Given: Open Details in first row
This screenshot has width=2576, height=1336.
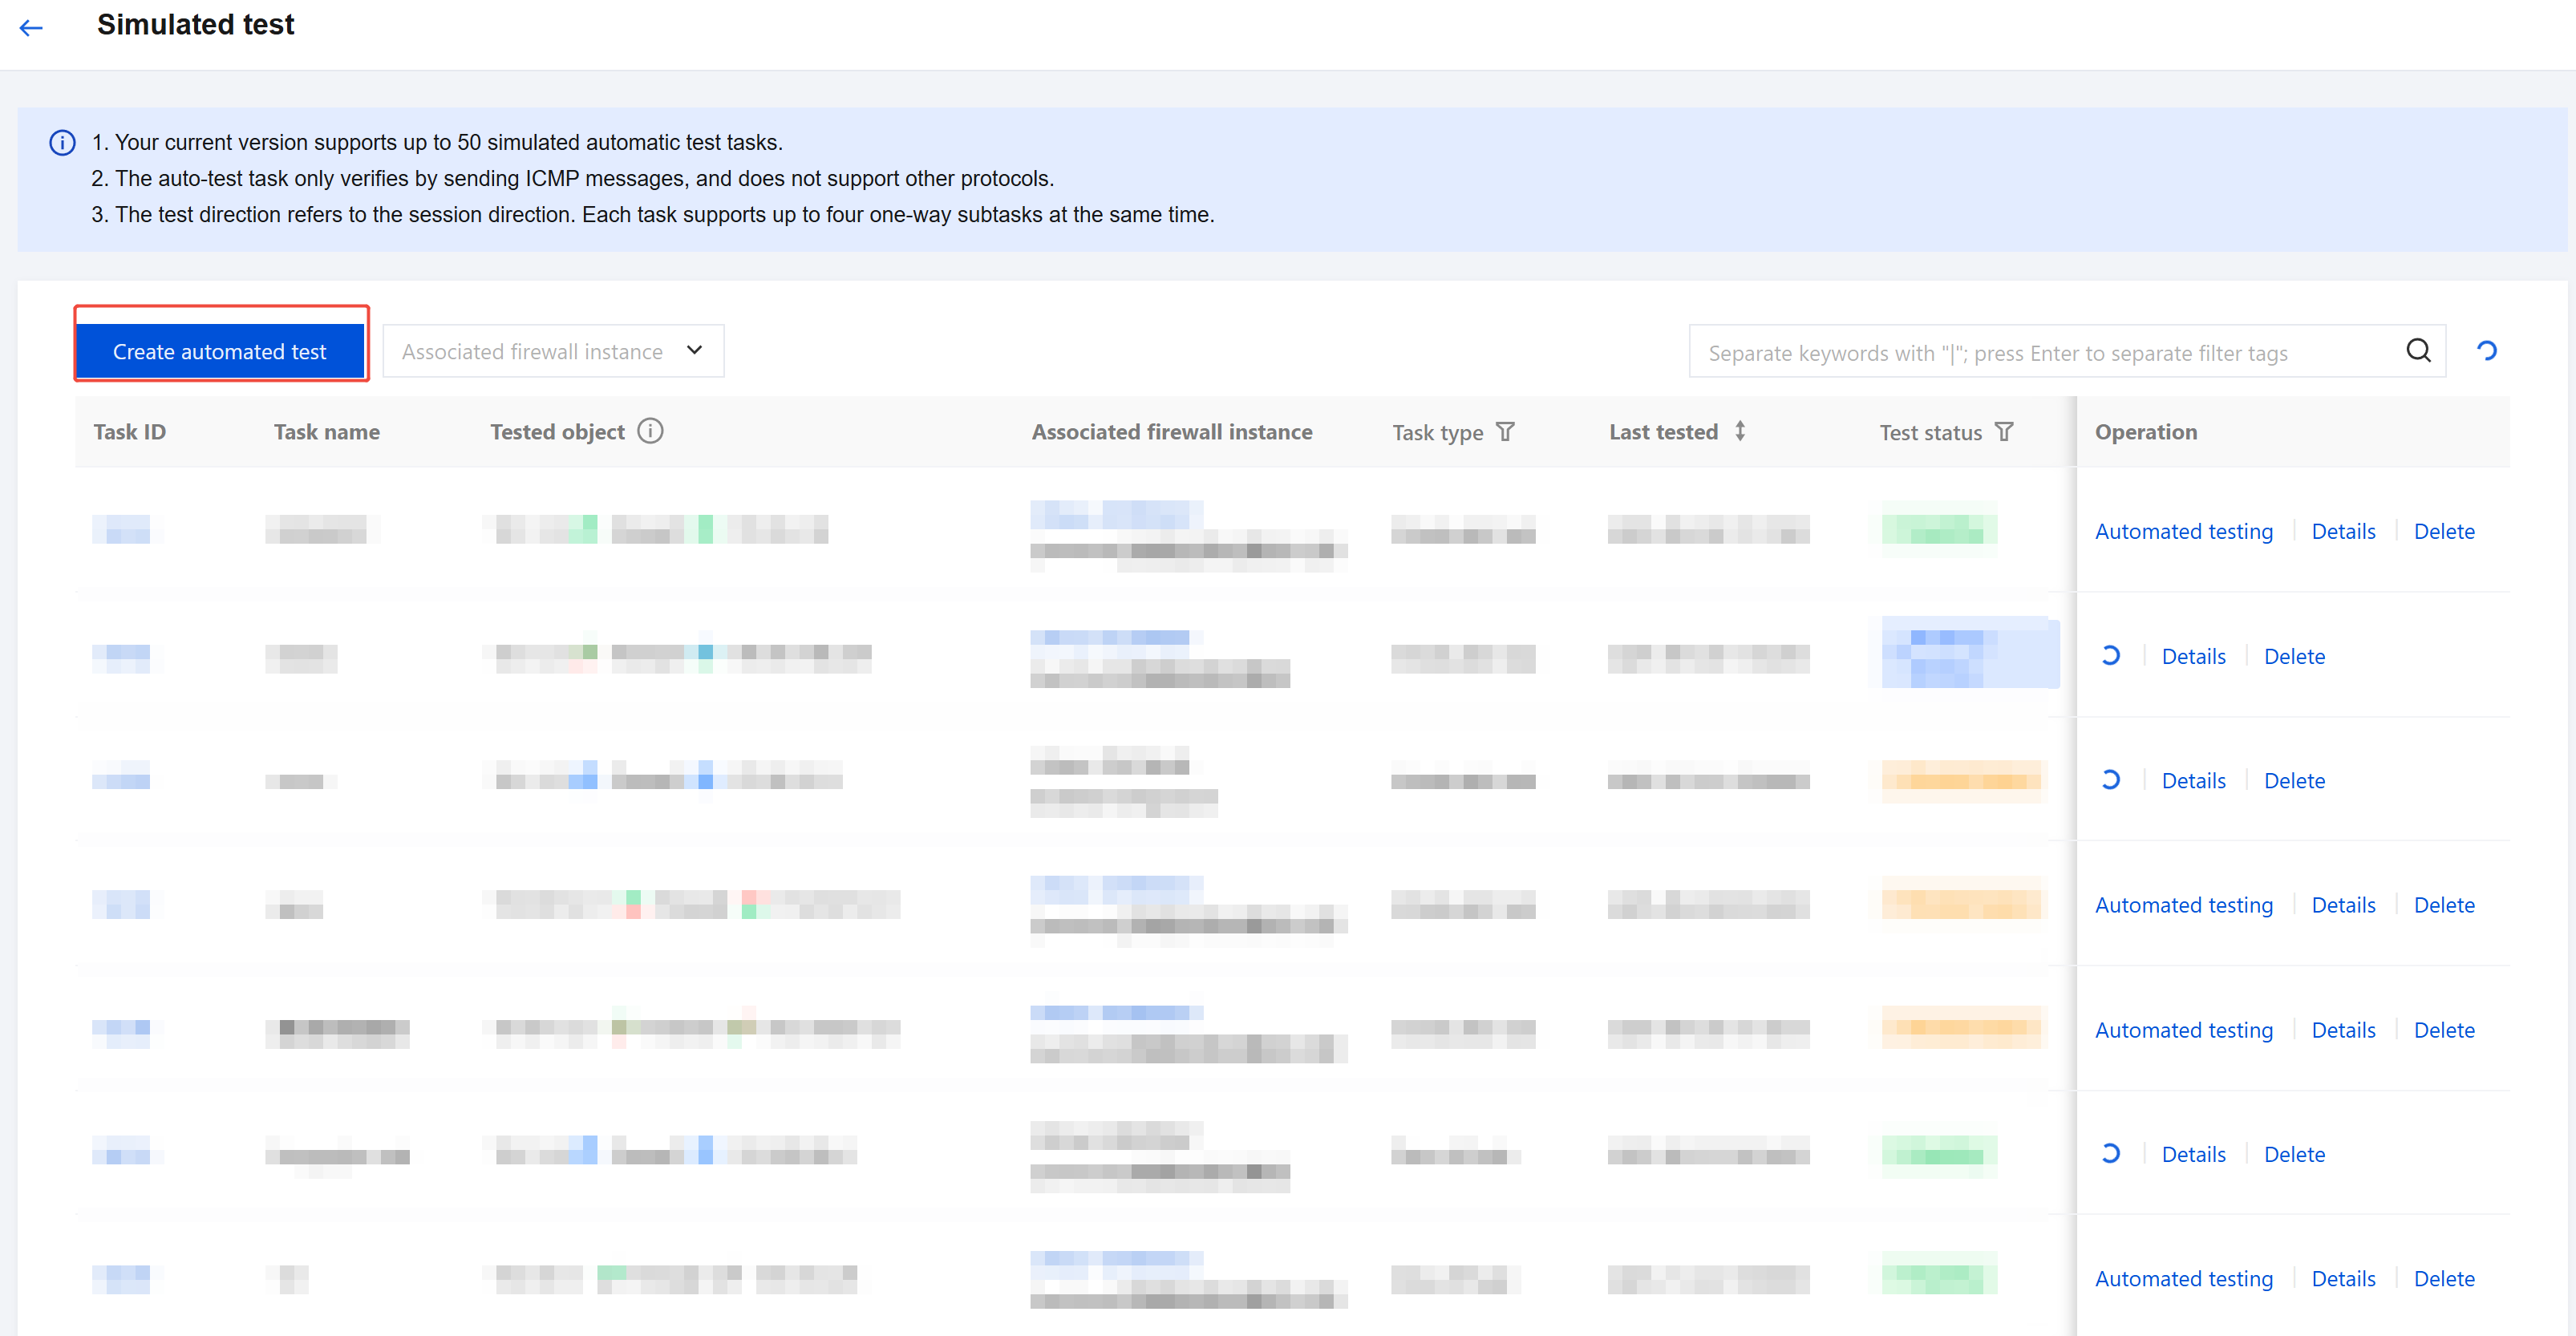Looking at the screenshot, I should pyautogui.click(x=2343, y=531).
